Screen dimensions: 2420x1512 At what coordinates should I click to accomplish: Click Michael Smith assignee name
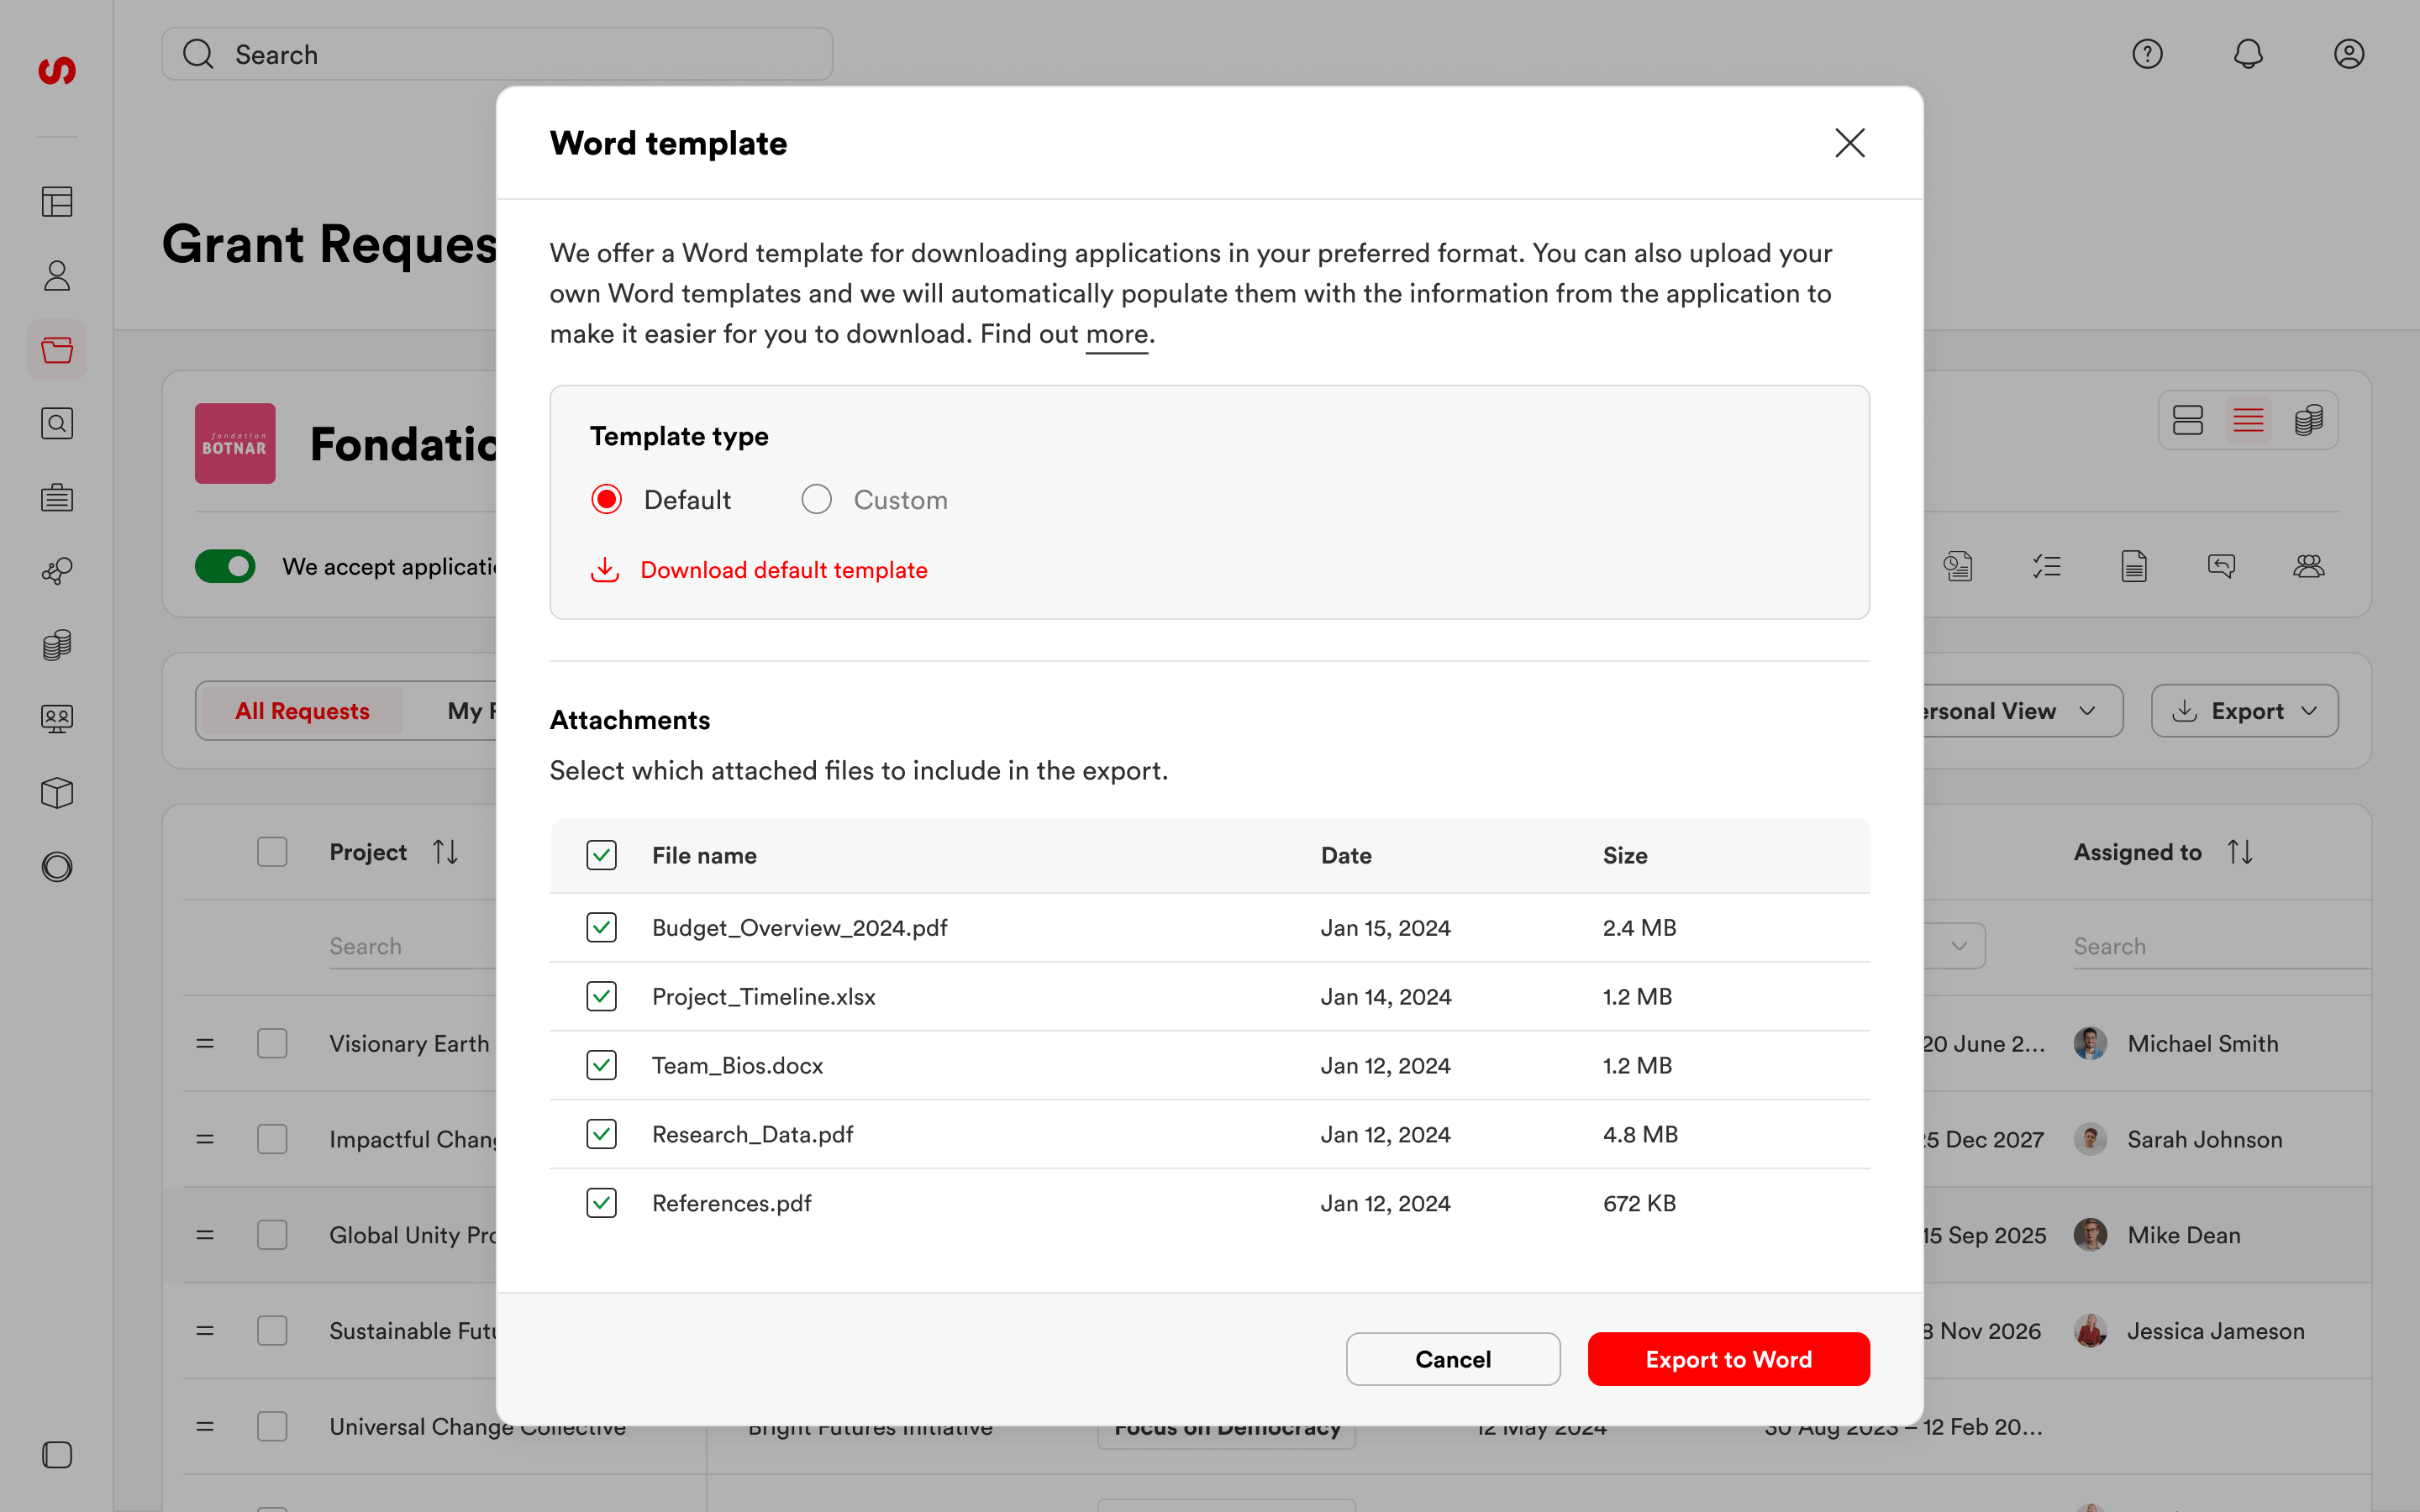coord(2203,1043)
